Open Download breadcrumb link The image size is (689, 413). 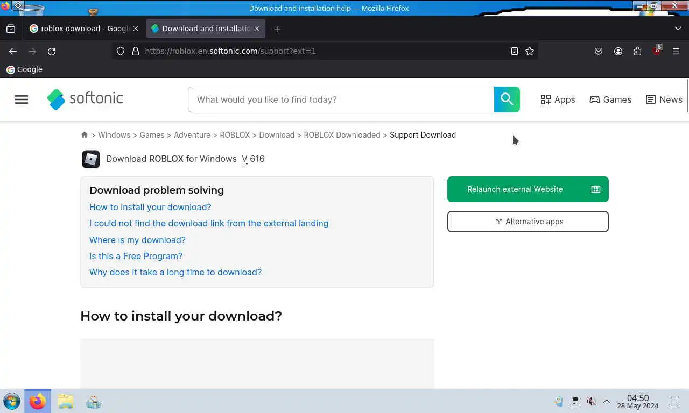click(x=277, y=135)
